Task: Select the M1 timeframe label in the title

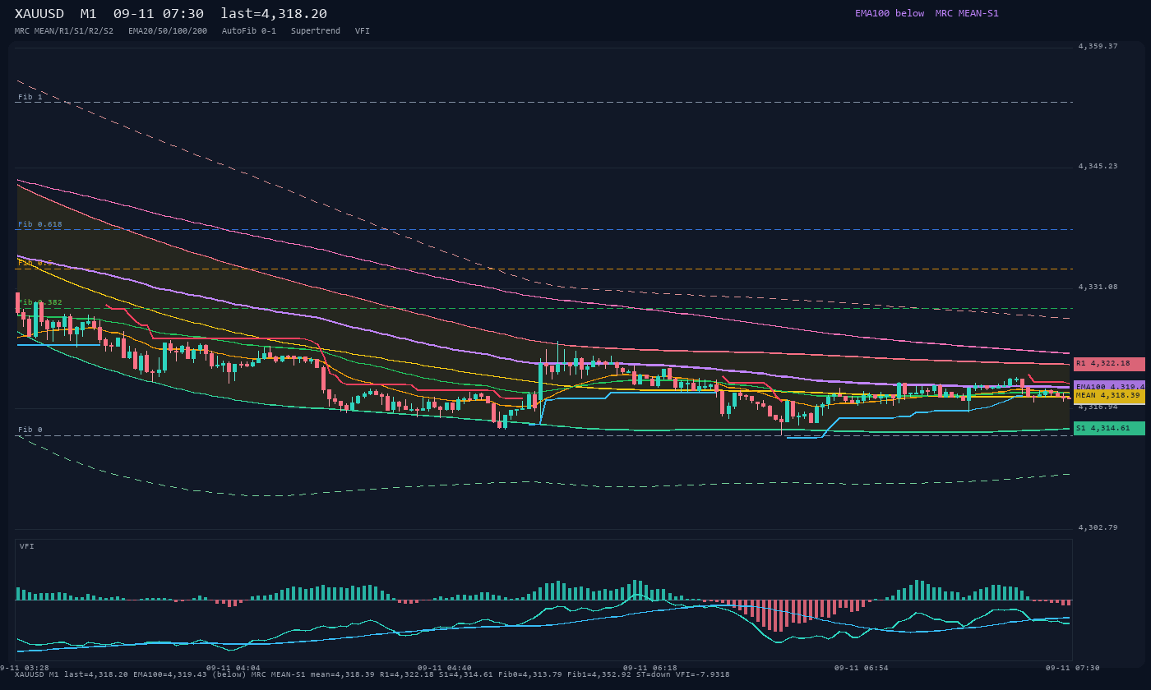Action: pyautogui.click(x=89, y=14)
